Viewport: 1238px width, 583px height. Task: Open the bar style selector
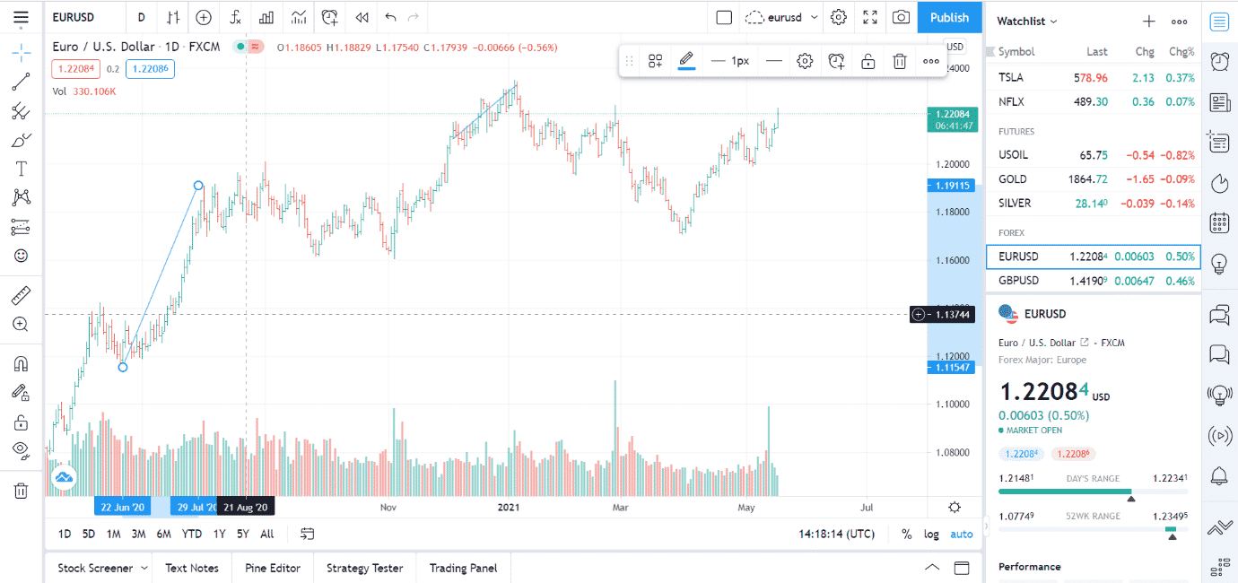(173, 17)
